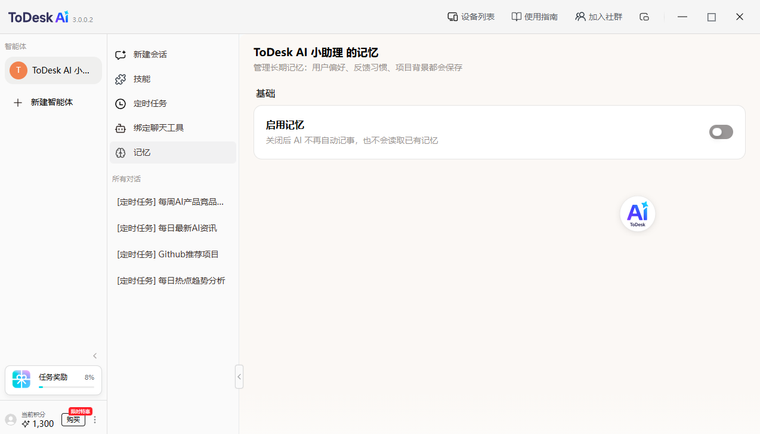
Task: Close the ToDesk AI window
Action: point(740,17)
